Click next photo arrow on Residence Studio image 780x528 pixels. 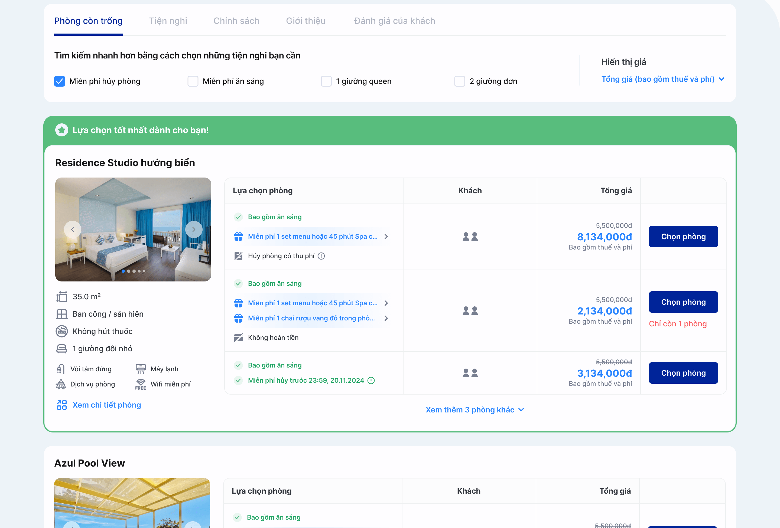pos(194,230)
